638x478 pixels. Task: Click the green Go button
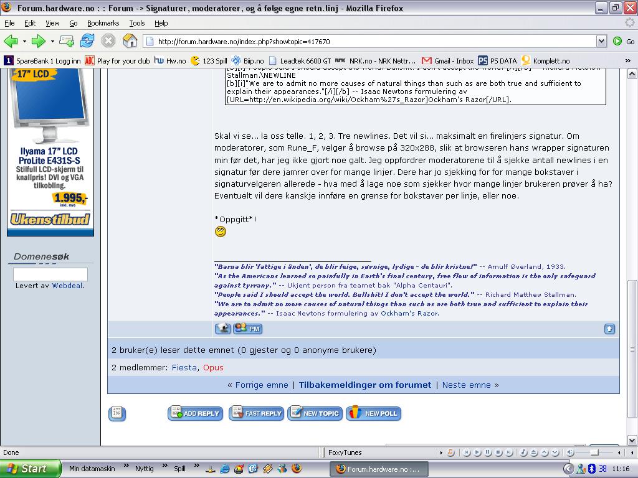click(623, 41)
